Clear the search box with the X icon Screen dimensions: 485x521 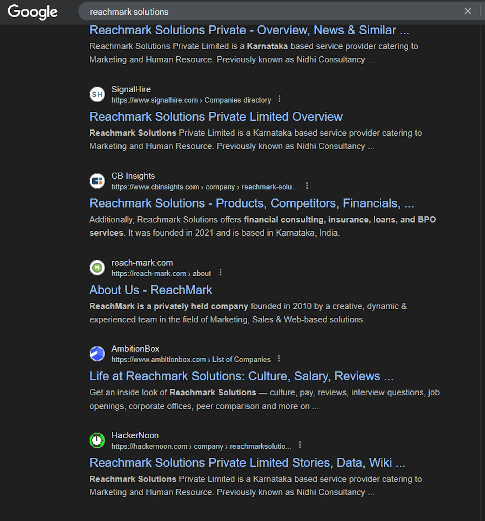click(x=468, y=11)
